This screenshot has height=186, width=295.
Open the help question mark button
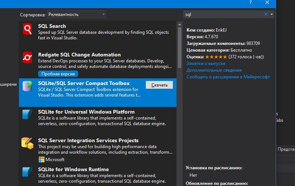(251, 3)
